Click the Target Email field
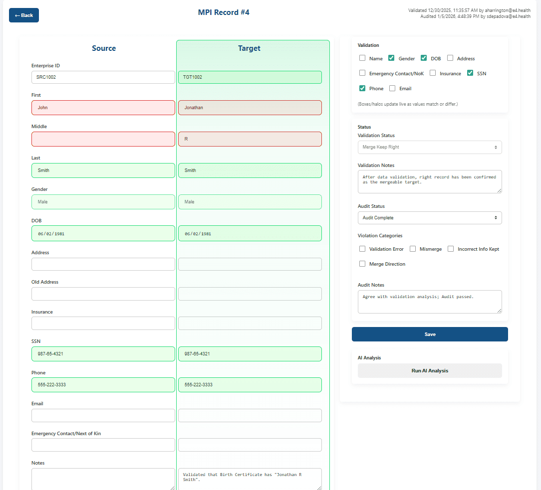Viewport: 541px width, 490px height. coord(250,416)
